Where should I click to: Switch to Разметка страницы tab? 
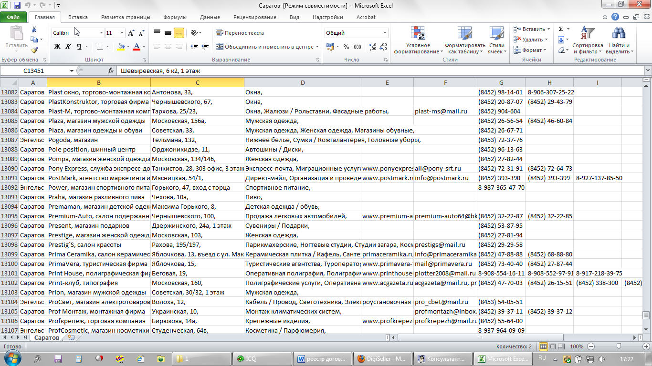tap(126, 17)
